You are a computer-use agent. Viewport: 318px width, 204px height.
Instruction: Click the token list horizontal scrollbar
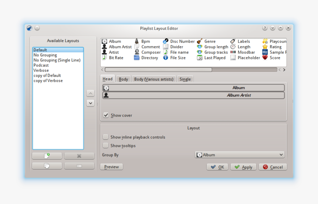tap(158, 70)
